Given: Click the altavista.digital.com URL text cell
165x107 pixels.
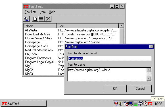Looking at the screenshot, I should click(x=87, y=30).
